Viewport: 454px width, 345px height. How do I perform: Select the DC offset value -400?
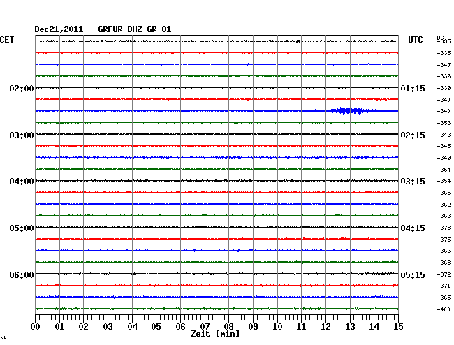444,309
